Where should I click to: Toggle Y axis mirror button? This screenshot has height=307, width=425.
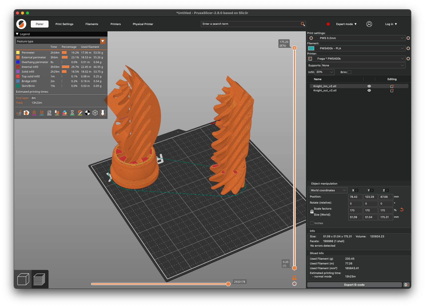point(372,190)
